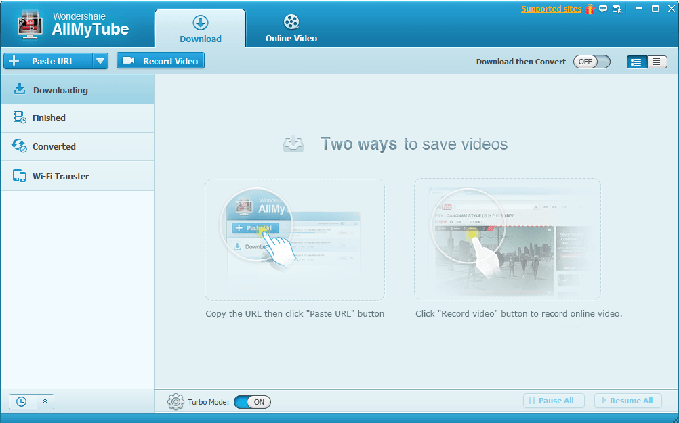Click the gift box icon
This screenshot has height=423, width=679.
click(590, 9)
